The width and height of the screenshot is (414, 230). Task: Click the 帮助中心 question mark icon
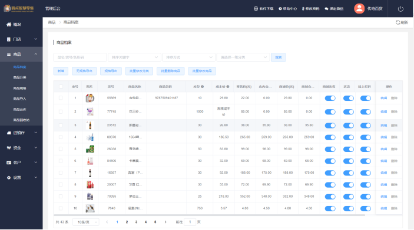pos(280,9)
